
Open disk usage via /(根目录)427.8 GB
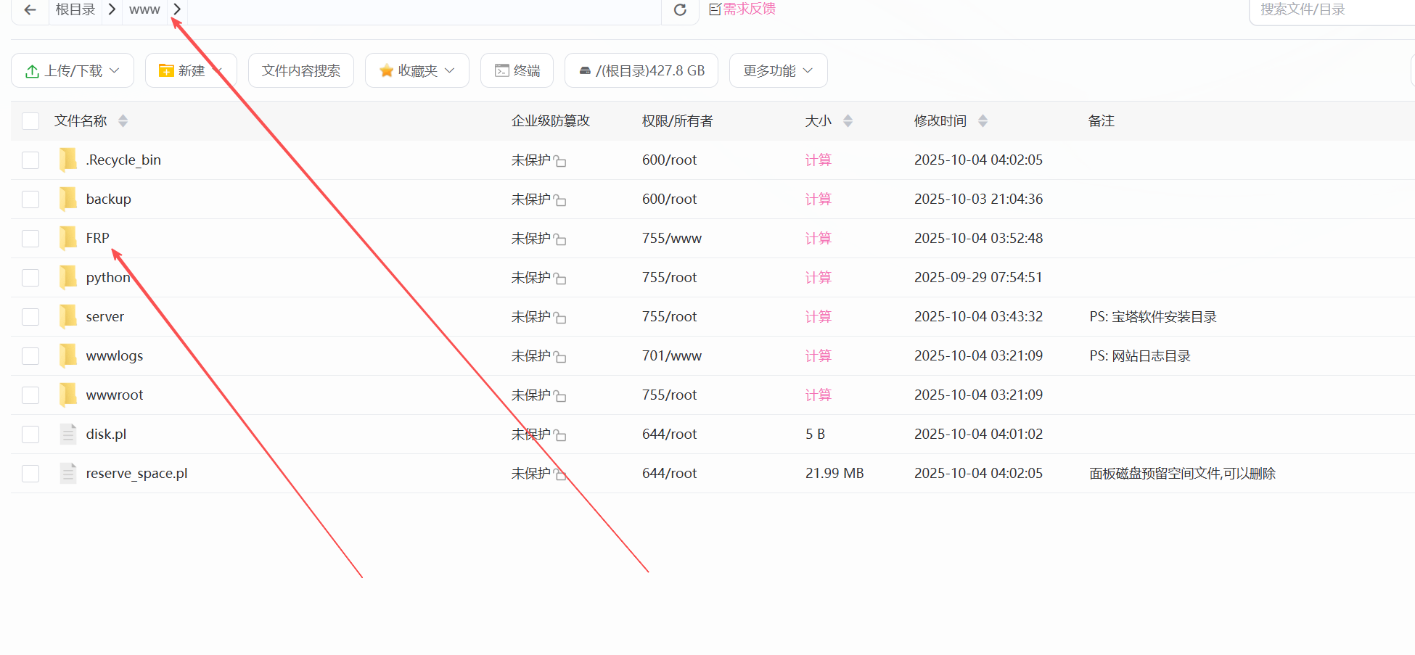pyautogui.click(x=641, y=70)
